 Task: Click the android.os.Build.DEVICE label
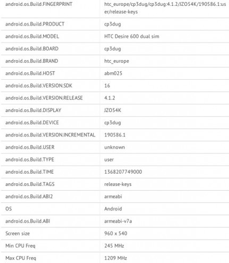pos(32,123)
